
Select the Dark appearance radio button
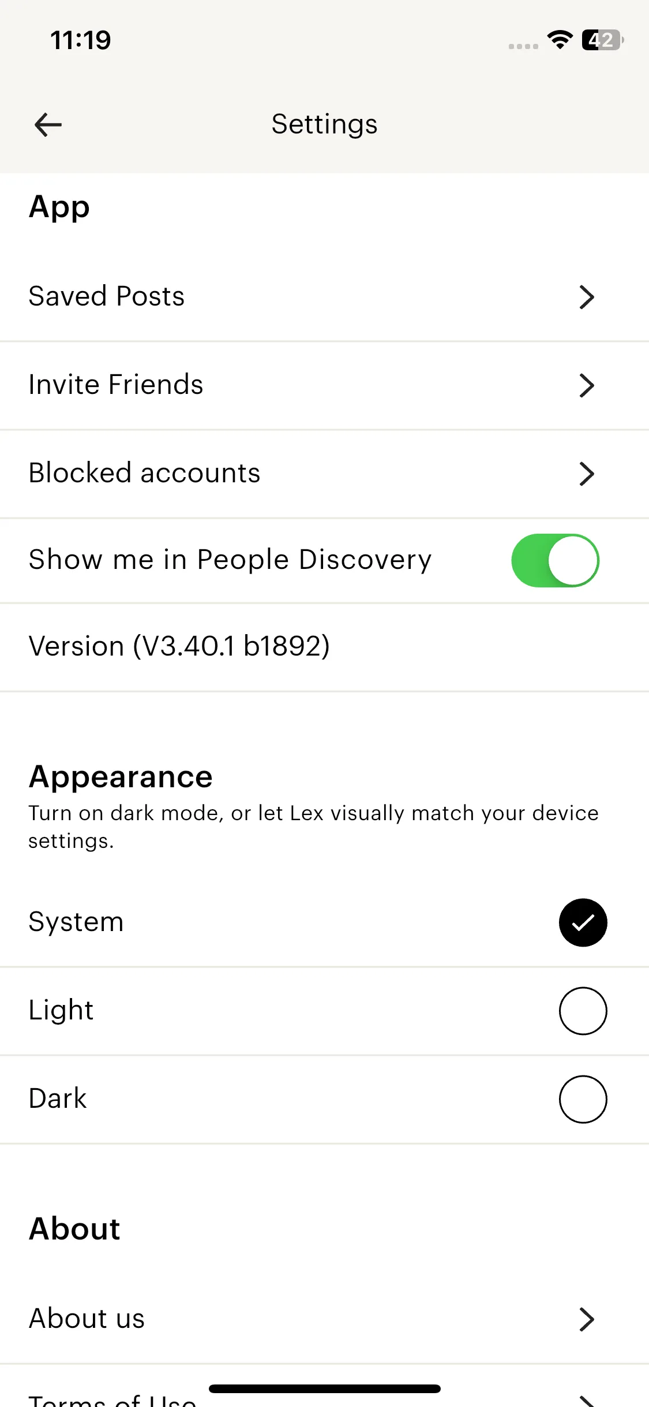click(583, 1099)
